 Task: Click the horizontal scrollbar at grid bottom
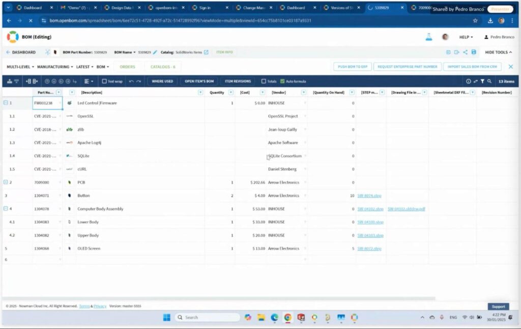pyautogui.click(x=219, y=298)
